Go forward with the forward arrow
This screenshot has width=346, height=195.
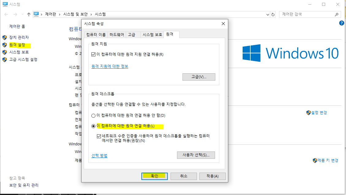click(15, 14)
